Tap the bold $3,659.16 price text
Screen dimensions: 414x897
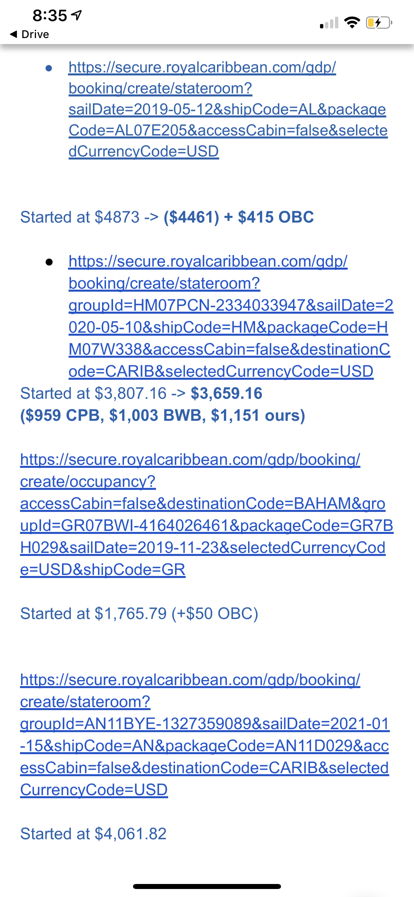click(x=226, y=393)
